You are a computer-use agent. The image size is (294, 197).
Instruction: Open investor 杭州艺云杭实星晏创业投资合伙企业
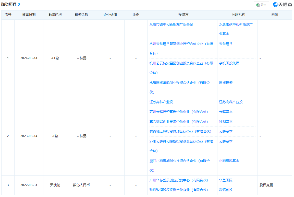pos(181,68)
